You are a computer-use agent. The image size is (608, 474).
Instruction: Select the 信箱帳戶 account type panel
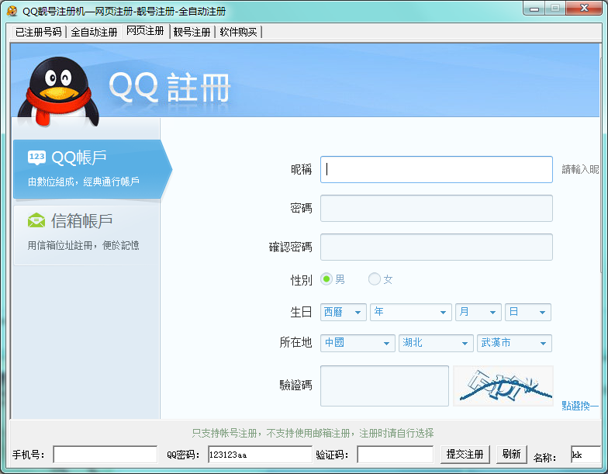pyautogui.click(x=87, y=234)
